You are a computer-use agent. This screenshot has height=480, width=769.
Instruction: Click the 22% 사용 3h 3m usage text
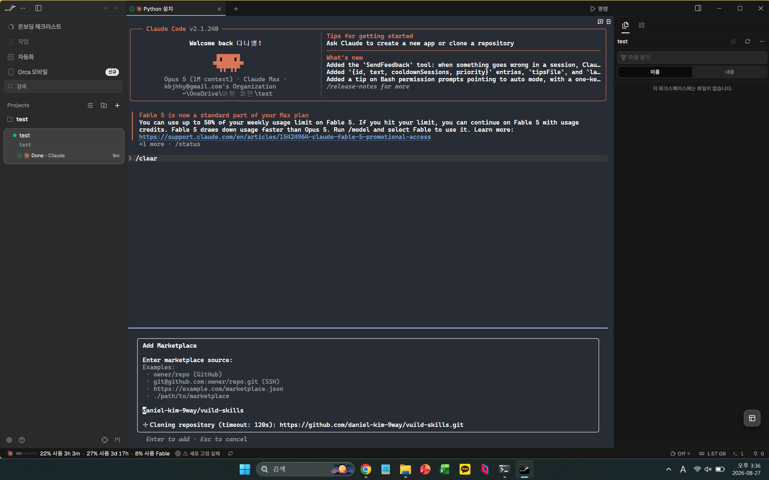(x=60, y=454)
